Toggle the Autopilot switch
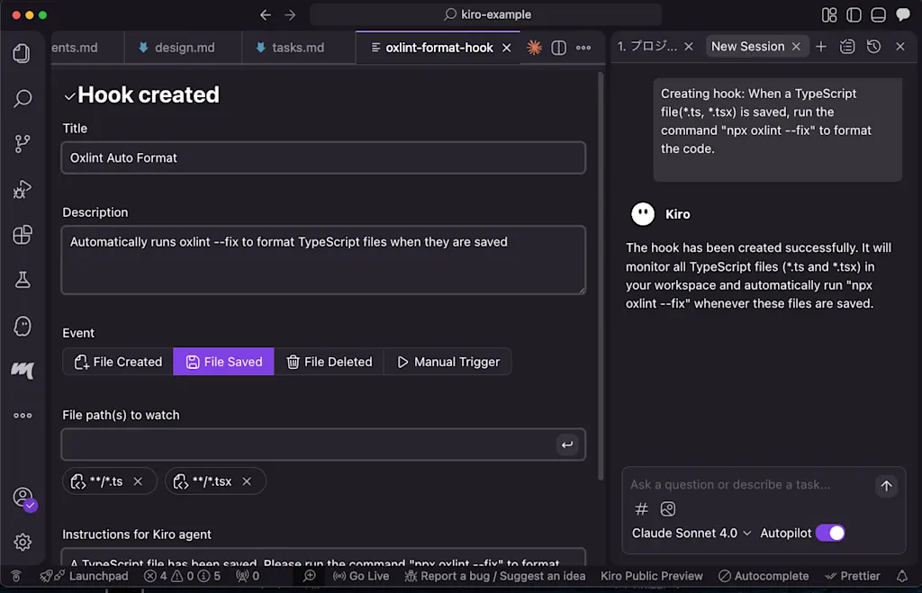The height and width of the screenshot is (593, 922). coord(830,533)
